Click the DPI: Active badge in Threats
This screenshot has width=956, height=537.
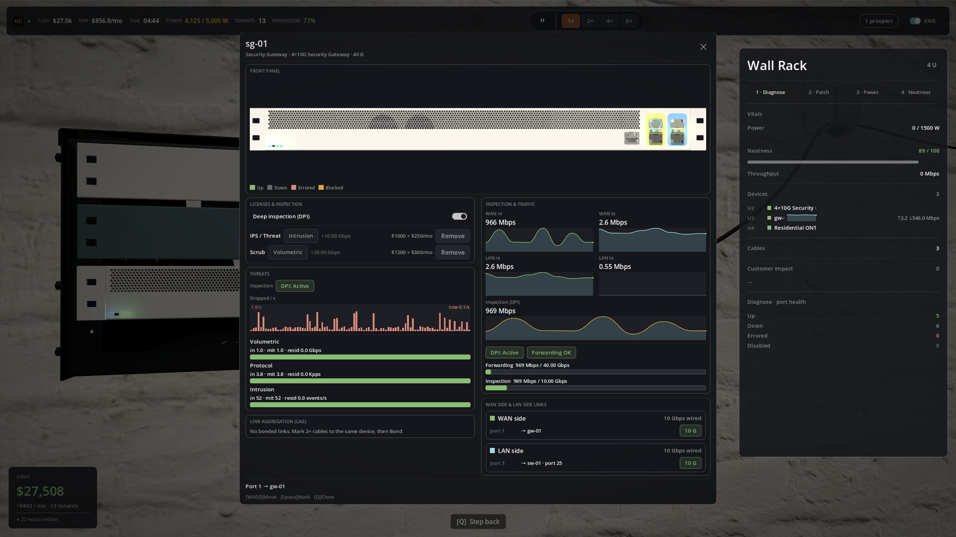pyautogui.click(x=295, y=286)
